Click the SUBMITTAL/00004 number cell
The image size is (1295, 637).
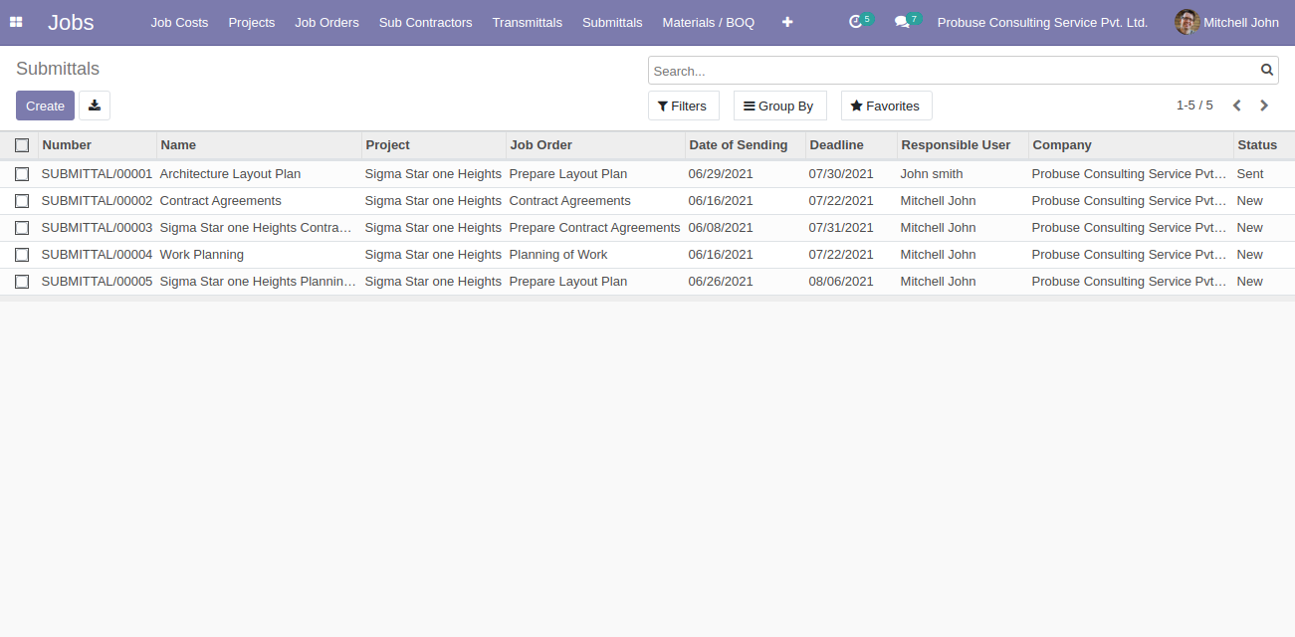pyautogui.click(x=98, y=255)
